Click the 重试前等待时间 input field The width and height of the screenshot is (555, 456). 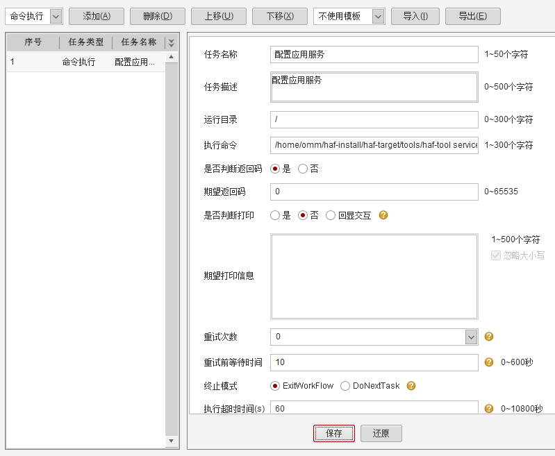[x=374, y=362]
